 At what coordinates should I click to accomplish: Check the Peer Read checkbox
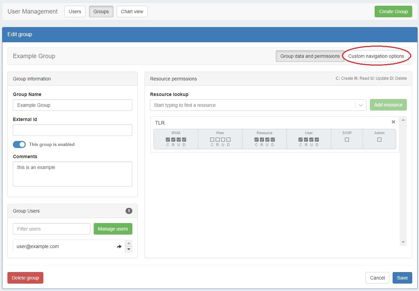(x=218, y=140)
